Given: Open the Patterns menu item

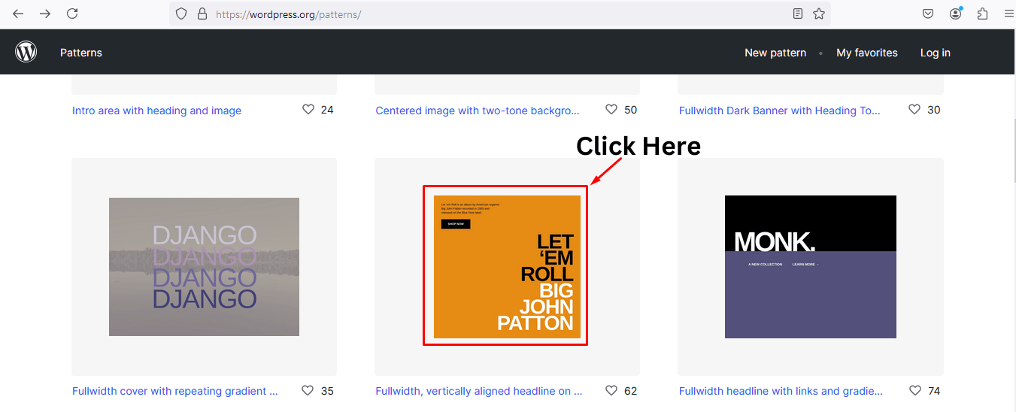Looking at the screenshot, I should [81, 53].
